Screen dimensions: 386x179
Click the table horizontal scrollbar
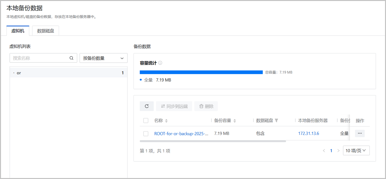[213, 141]
